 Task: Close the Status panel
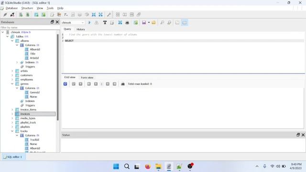[303, 135]
